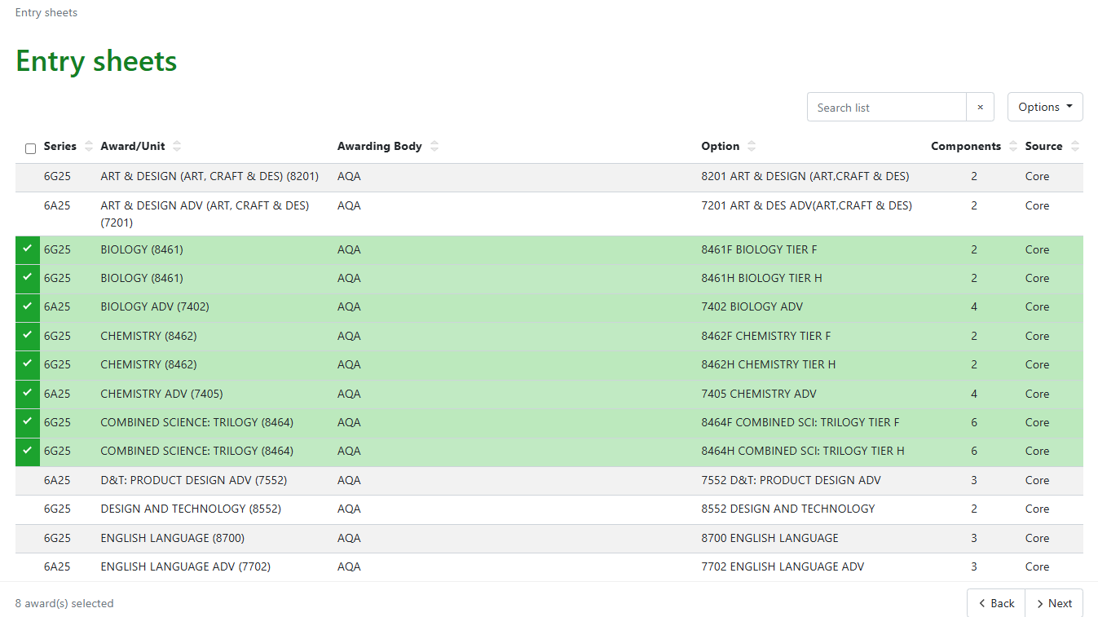The width and height of the screenshot is (1098, 617).
Task: Uncheck the 8462H CHEMISTRY TIER H row
Action: [28, 364]
